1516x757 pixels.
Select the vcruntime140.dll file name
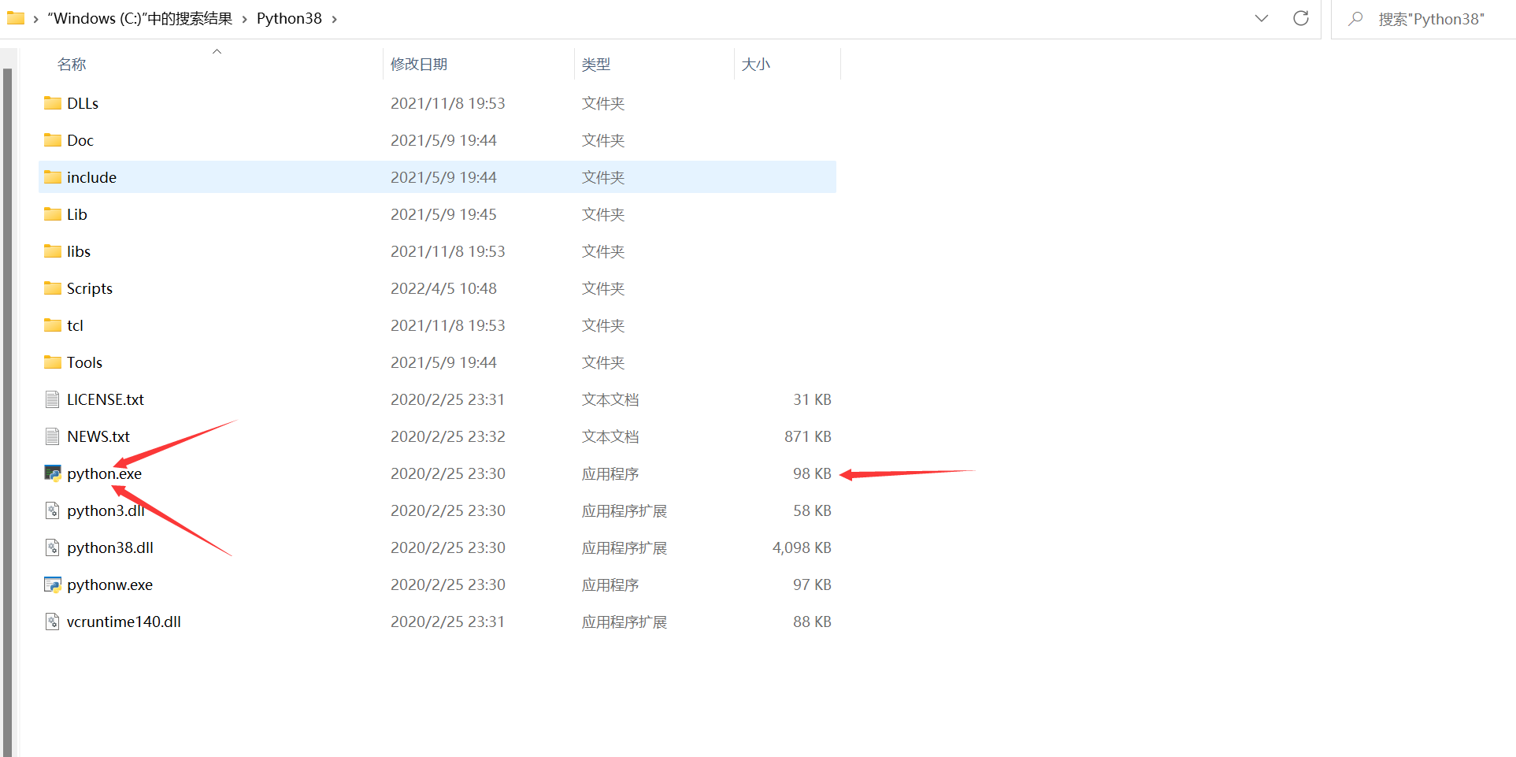(124, 622)
